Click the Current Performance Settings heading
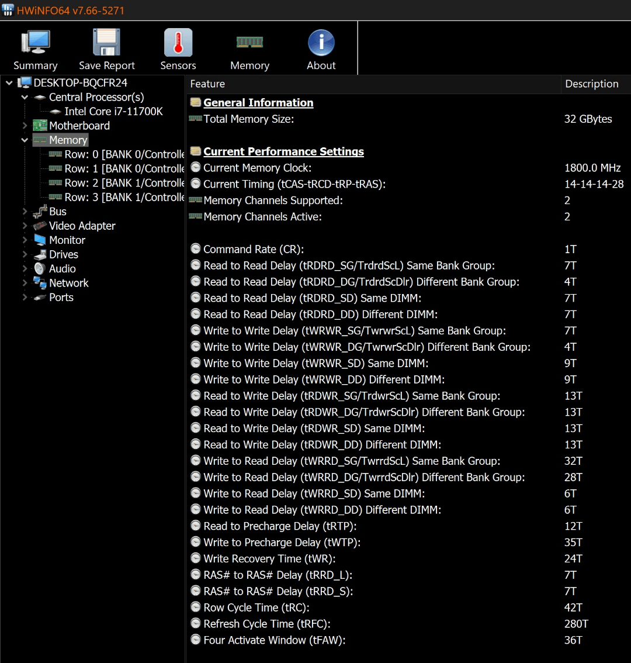 point(283,151)
